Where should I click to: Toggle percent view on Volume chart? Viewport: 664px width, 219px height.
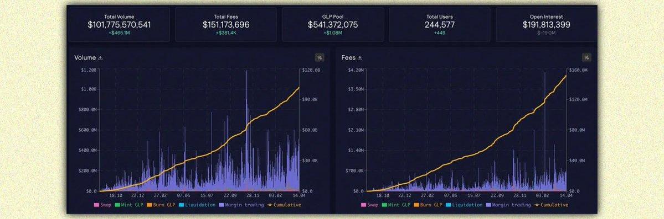pos(320,57)
